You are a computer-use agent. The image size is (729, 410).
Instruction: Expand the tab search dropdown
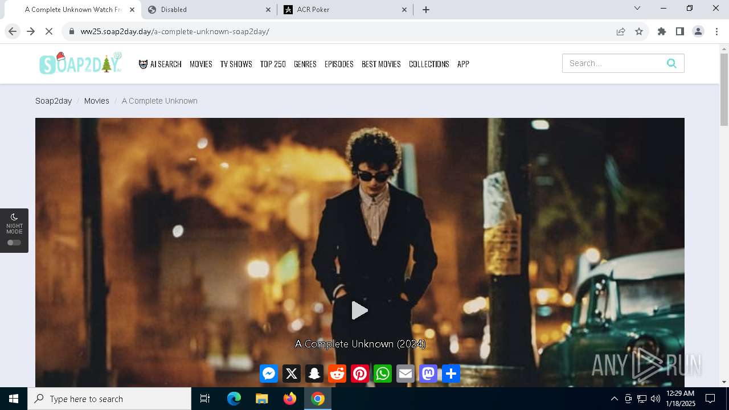[x=637, y=8]
